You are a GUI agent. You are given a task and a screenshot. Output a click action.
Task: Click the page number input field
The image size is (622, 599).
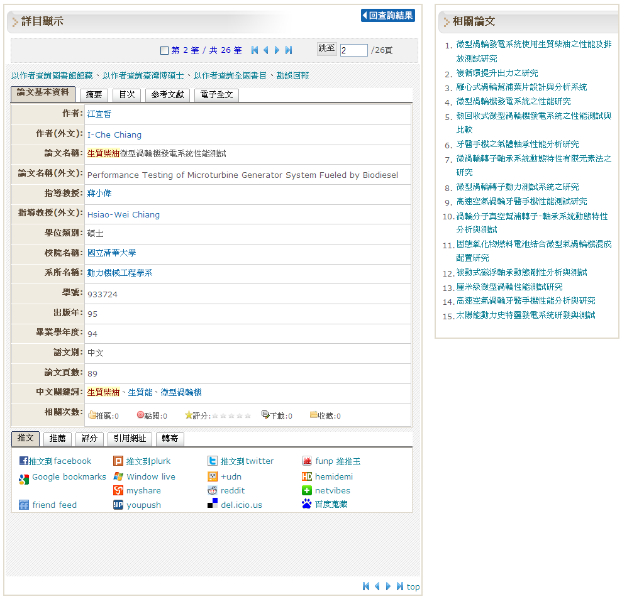click(x=353, y=50)
